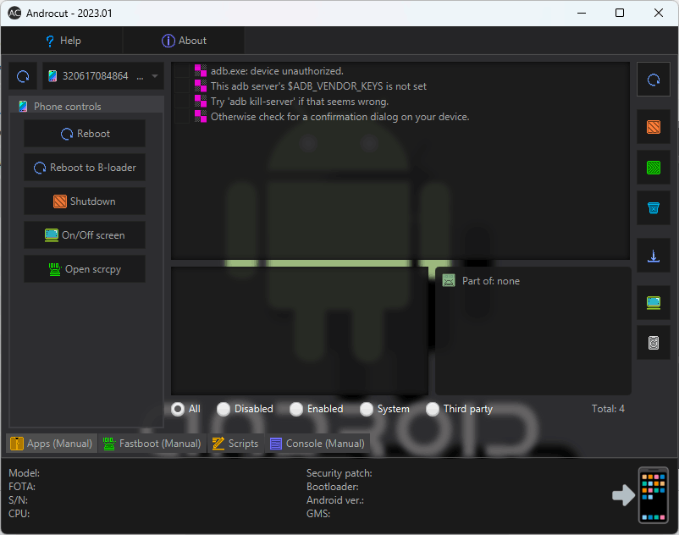This screenshot has height=535, width=679.
Task: Collapse the Phone controls panel header
Action: (86, 107)
